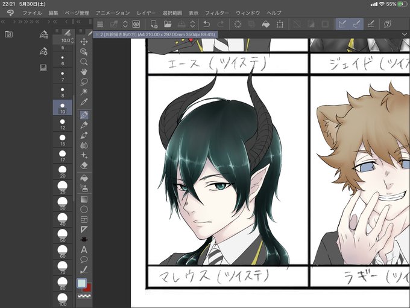The image size is (410, 308).
Task: Click the Scale/Rotate transform icon
Action: point(280,24)
